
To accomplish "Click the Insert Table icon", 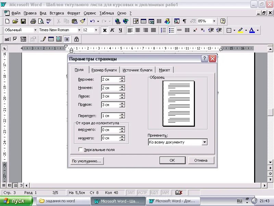I will 144,21.
